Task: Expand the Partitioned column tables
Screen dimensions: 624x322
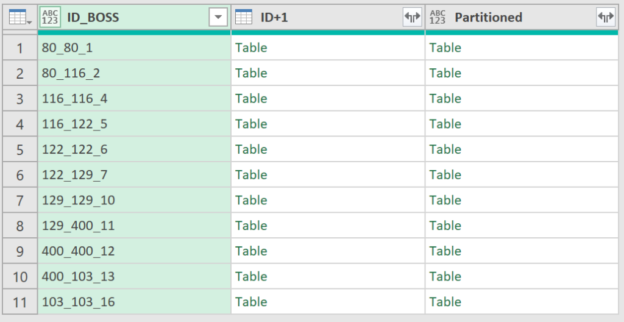Action: click(x=606, y=18)
